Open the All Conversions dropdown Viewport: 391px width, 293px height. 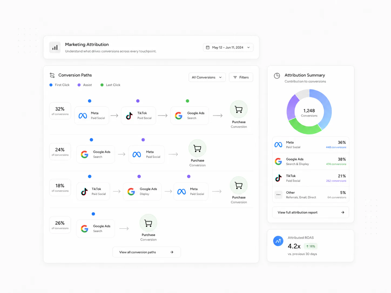pos(207,77)
